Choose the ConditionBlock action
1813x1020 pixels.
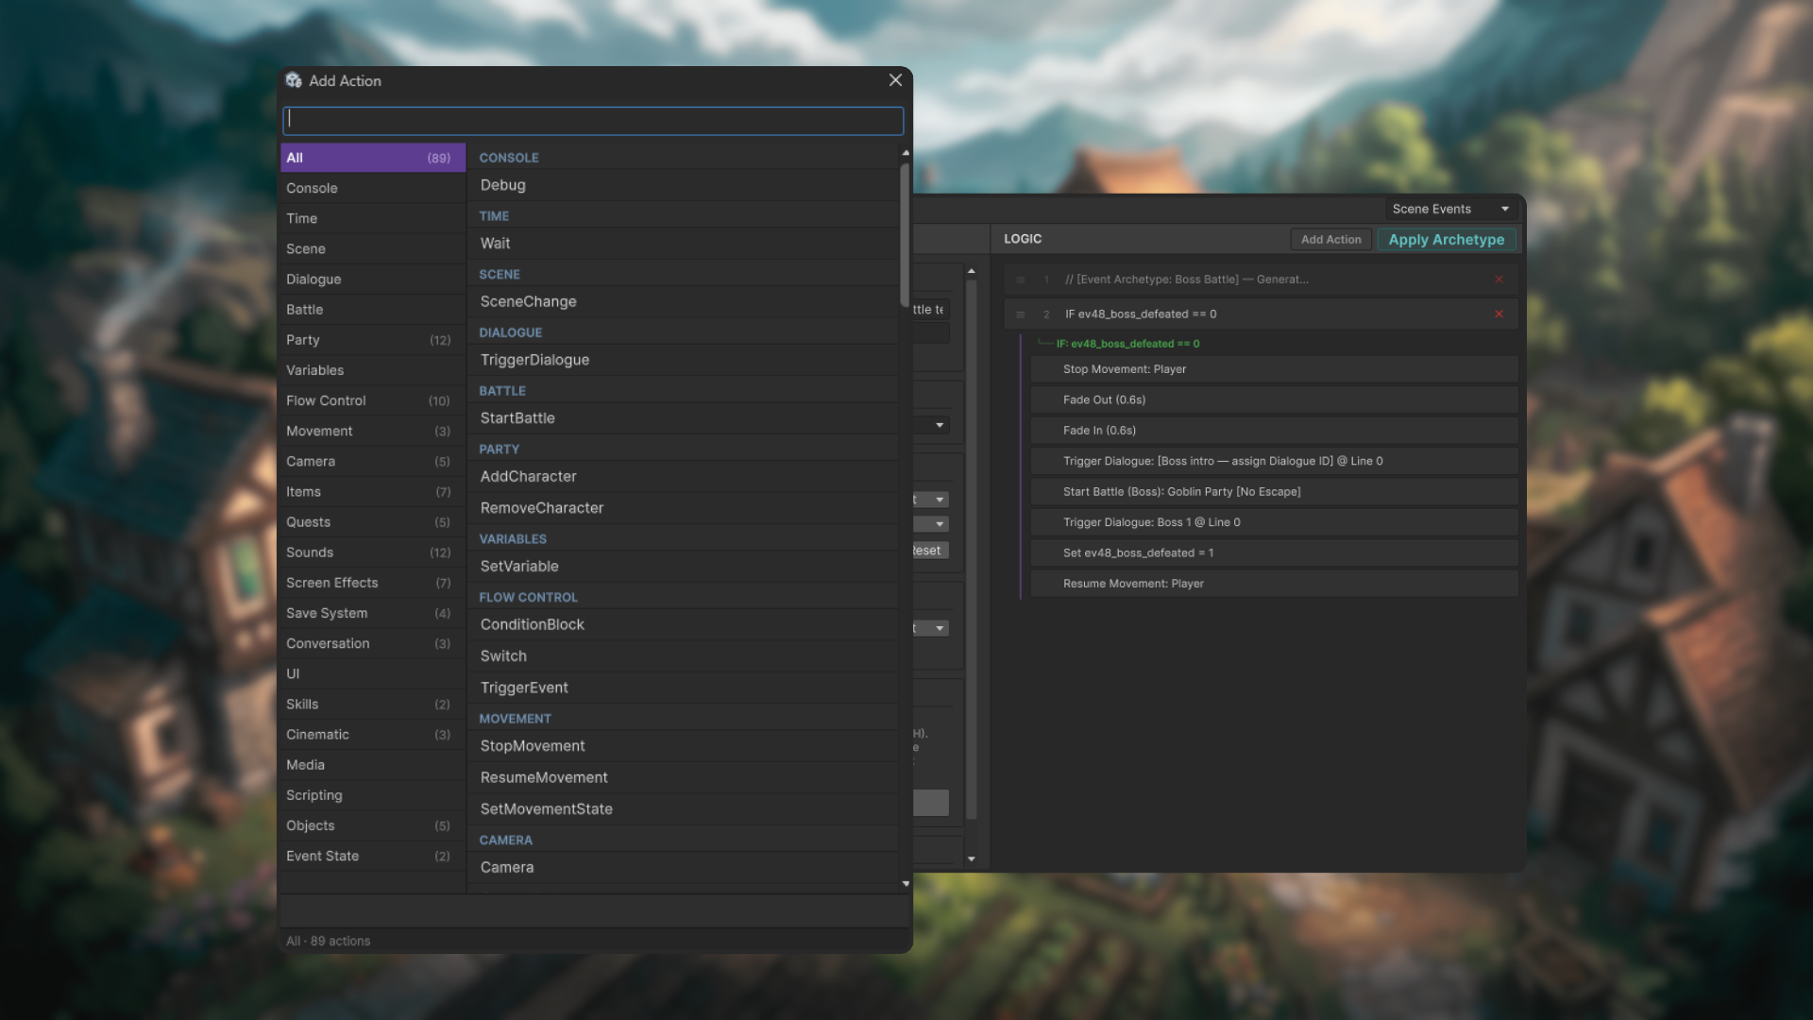pos(684,624)
